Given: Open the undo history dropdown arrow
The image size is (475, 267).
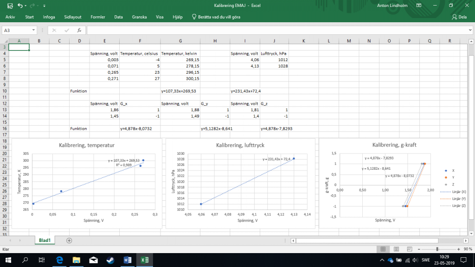Looking at the screenshot, I should pyautogui.click(x=26, y=6).
